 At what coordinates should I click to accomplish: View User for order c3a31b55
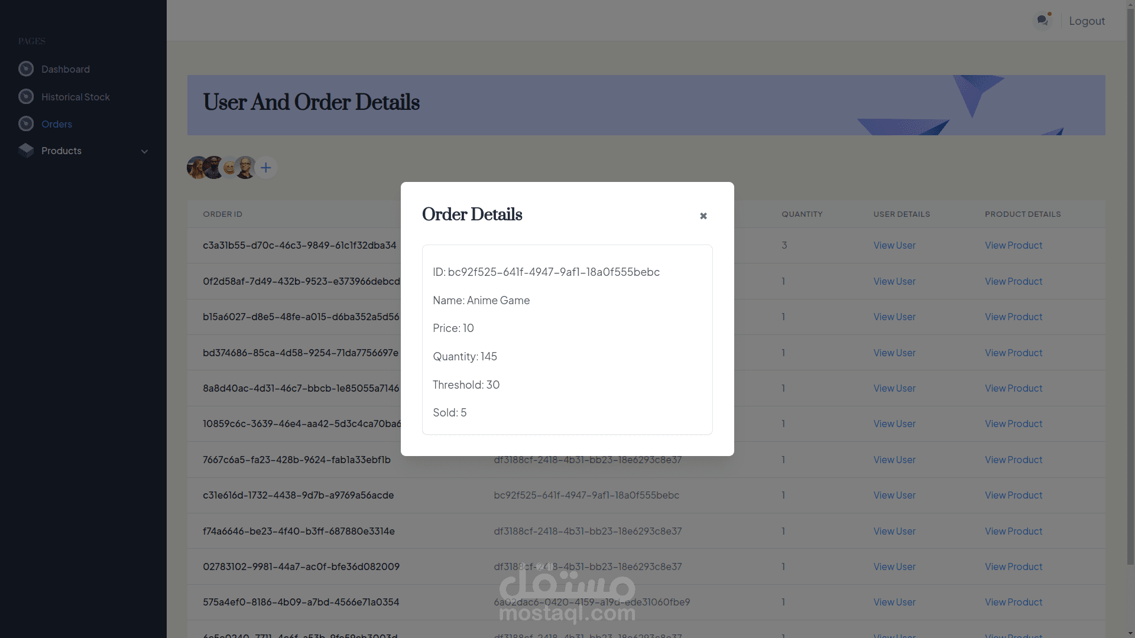894,245
